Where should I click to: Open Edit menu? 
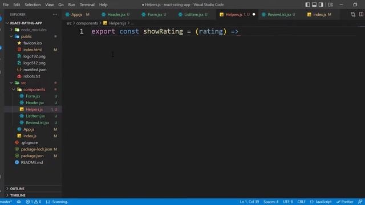coord(17,5)
